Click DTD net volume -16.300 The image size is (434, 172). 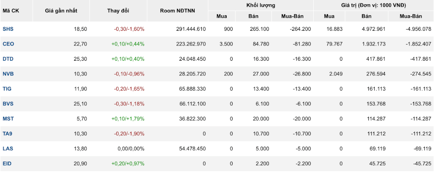tap(302, 59)
